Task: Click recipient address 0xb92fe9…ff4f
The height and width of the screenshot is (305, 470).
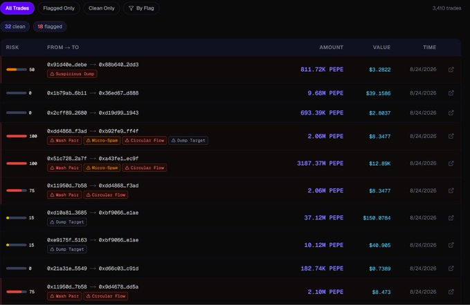Action: click(118, 131)
